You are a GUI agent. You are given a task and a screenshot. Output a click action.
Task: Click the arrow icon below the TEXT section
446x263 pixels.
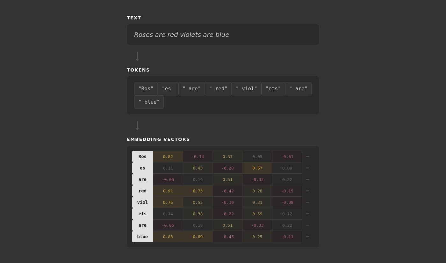point(137,56)
